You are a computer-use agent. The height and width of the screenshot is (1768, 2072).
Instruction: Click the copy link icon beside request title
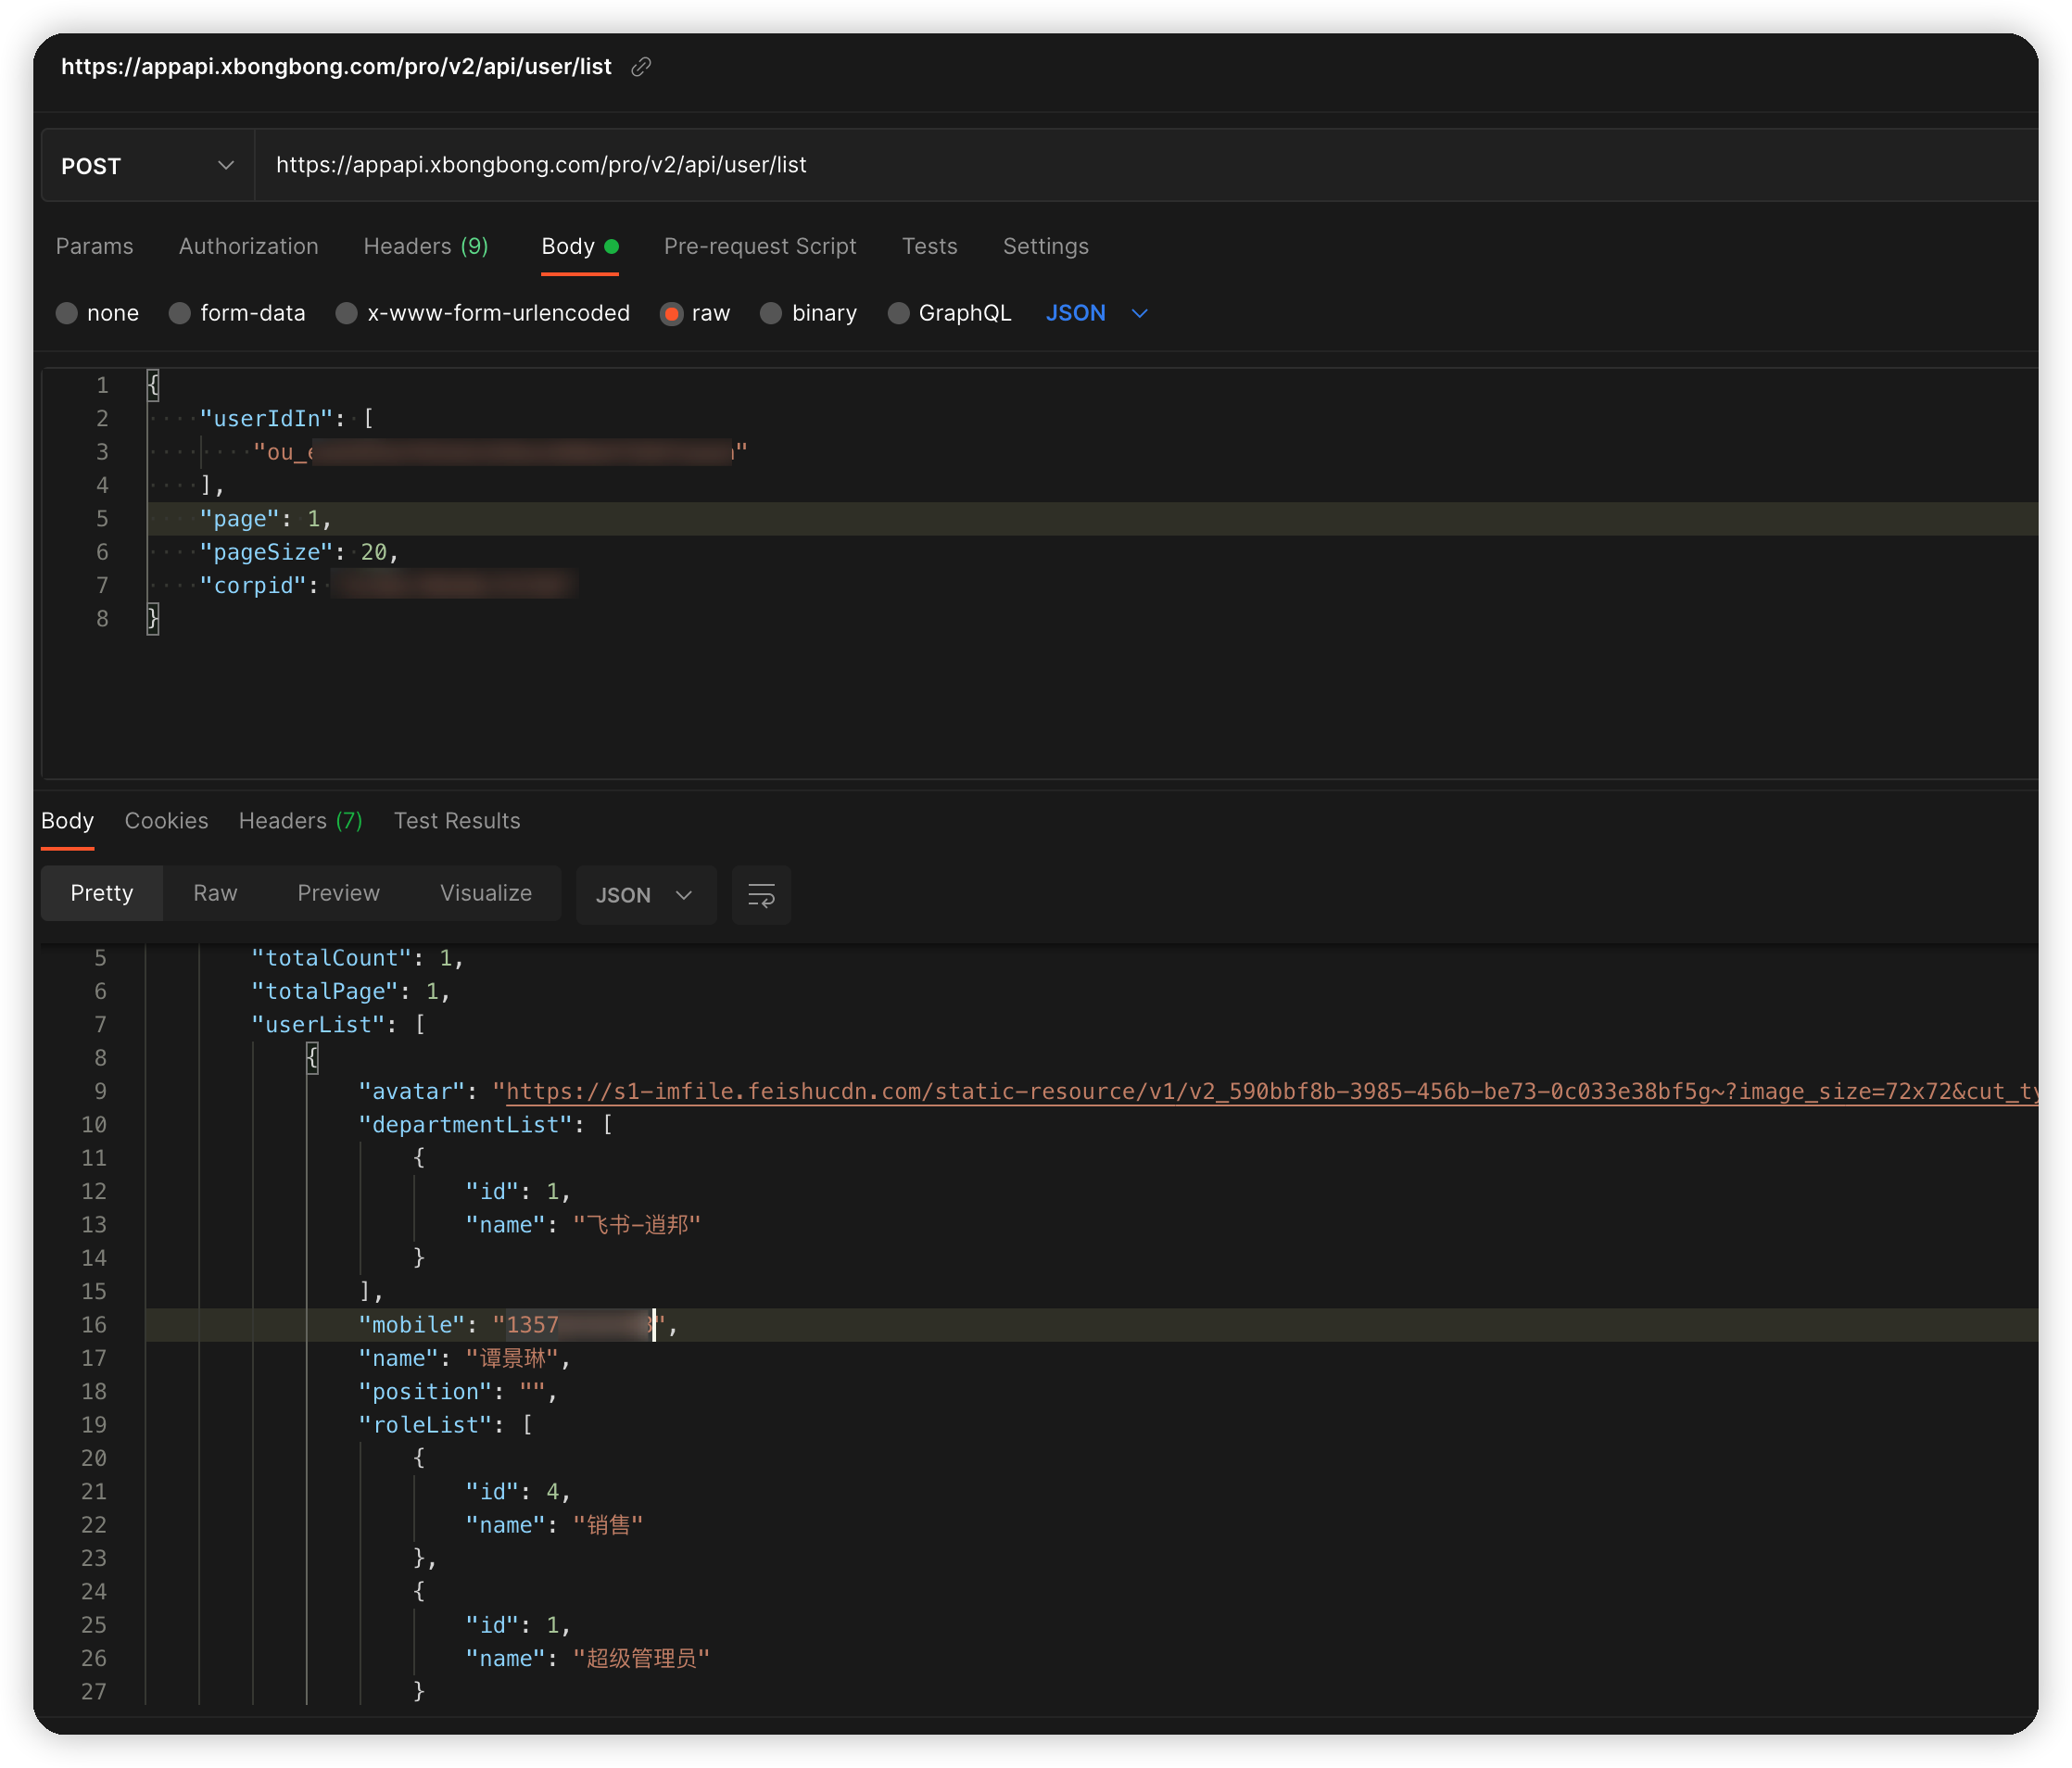pyautogui.click(x=641, y=67)
